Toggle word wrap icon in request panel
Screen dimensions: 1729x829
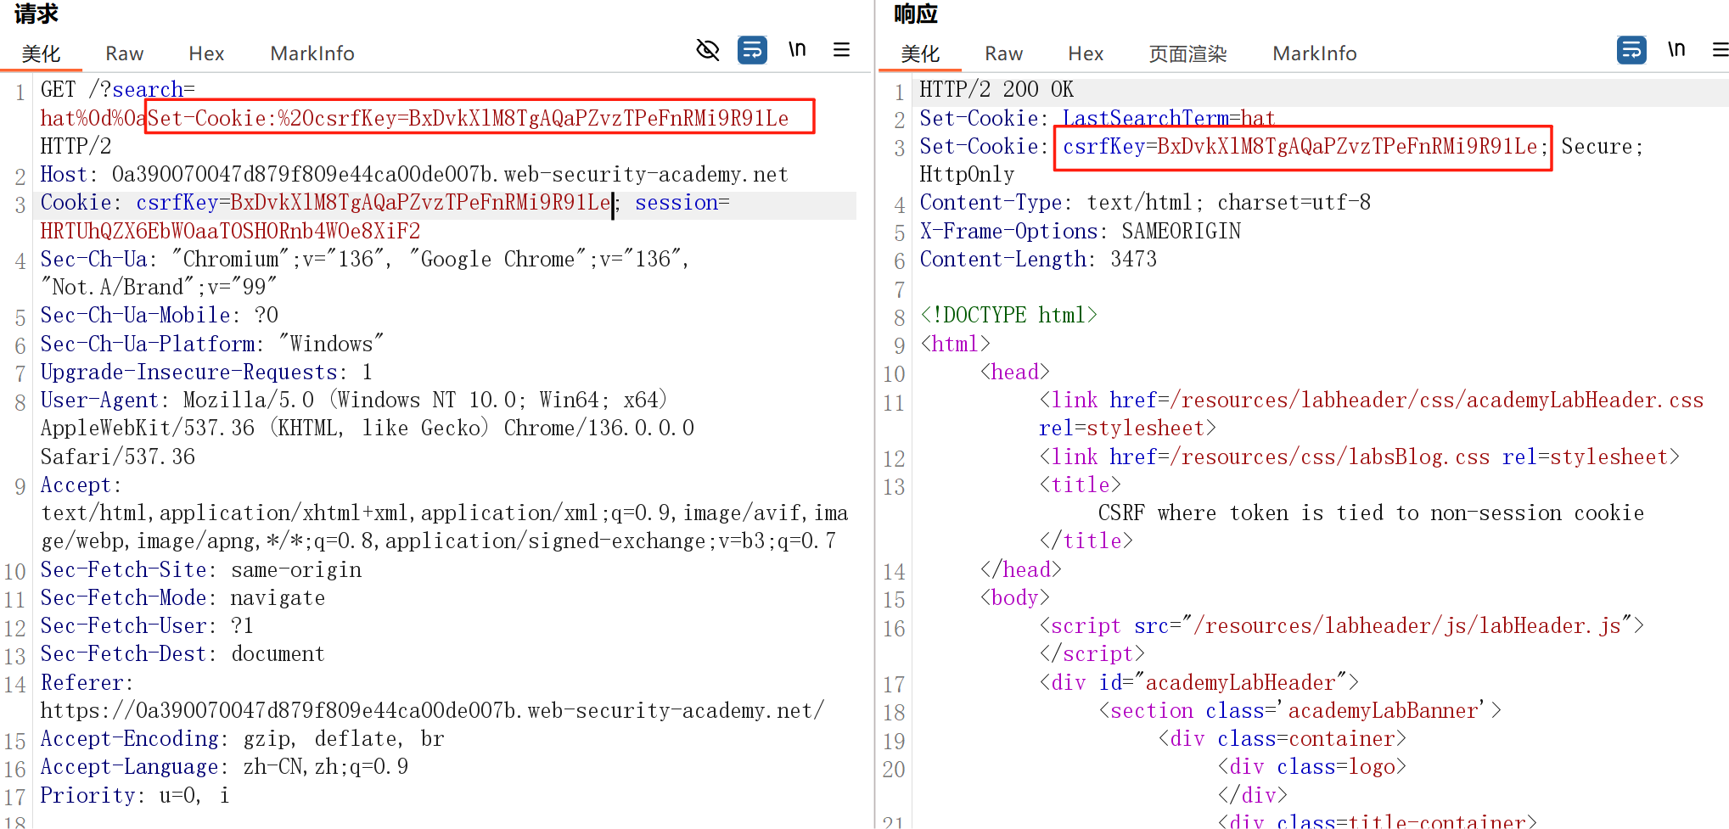click(x=752, y=50)
